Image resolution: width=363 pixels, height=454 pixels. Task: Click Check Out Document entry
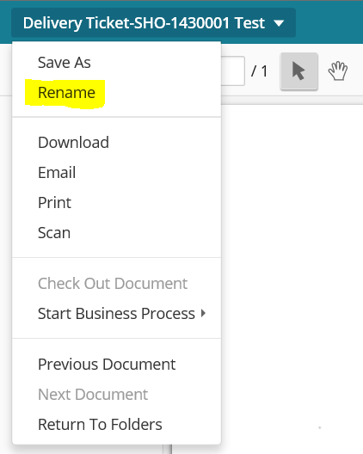(x=113, y=284)
